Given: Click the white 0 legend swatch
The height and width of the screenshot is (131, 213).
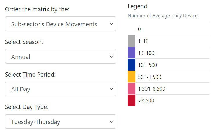Looking at the screenshot, I should tap(131, 29).
